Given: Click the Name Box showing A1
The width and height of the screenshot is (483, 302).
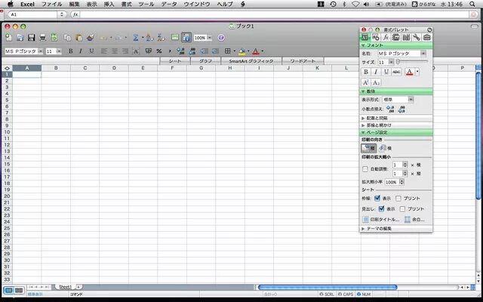Looking at the screenshot, I should pos(32,14).
